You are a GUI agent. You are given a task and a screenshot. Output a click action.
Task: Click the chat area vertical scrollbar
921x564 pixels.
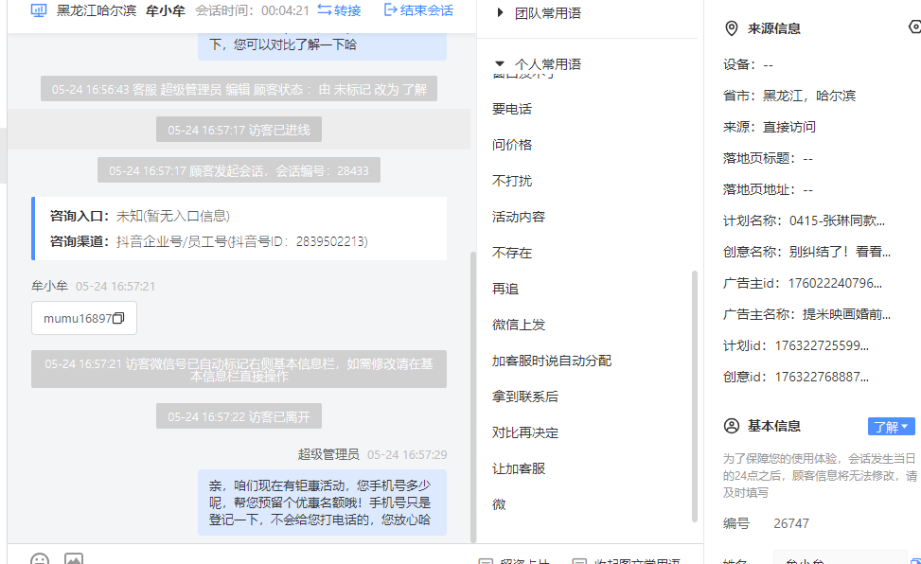(x=473, y=397)
